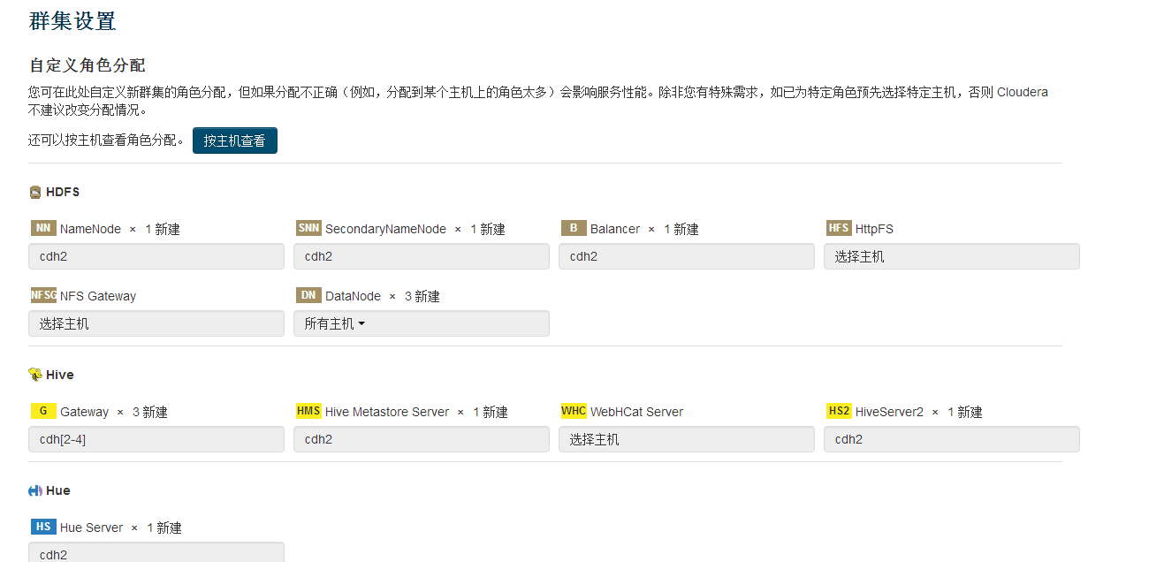Click the G Gateway role badge
The image size is (1164, 562).
tap(43, 411)
